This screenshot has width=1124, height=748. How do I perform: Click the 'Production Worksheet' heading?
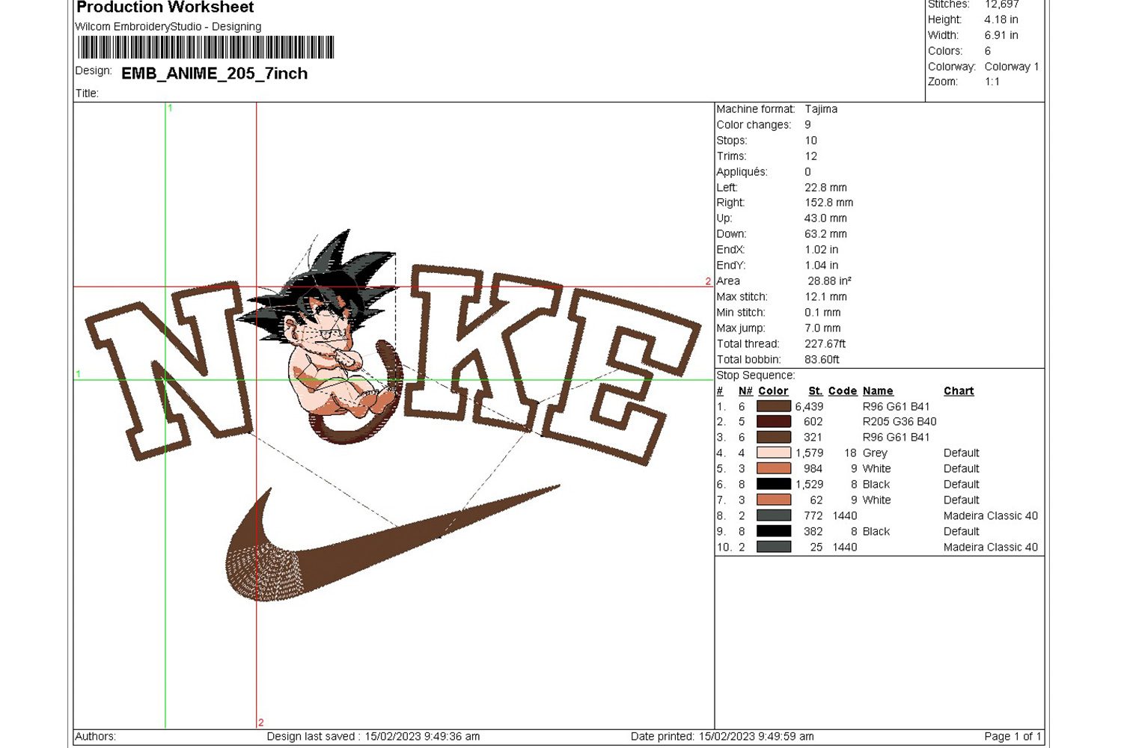(x=165, y=7)
